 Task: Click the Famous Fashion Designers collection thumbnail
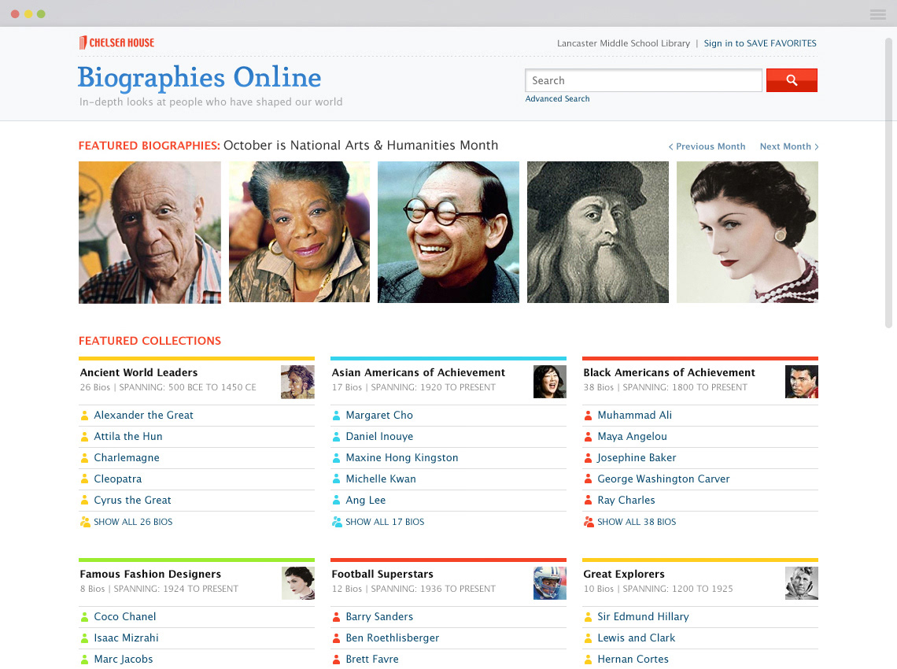click(x=298, y=583)
